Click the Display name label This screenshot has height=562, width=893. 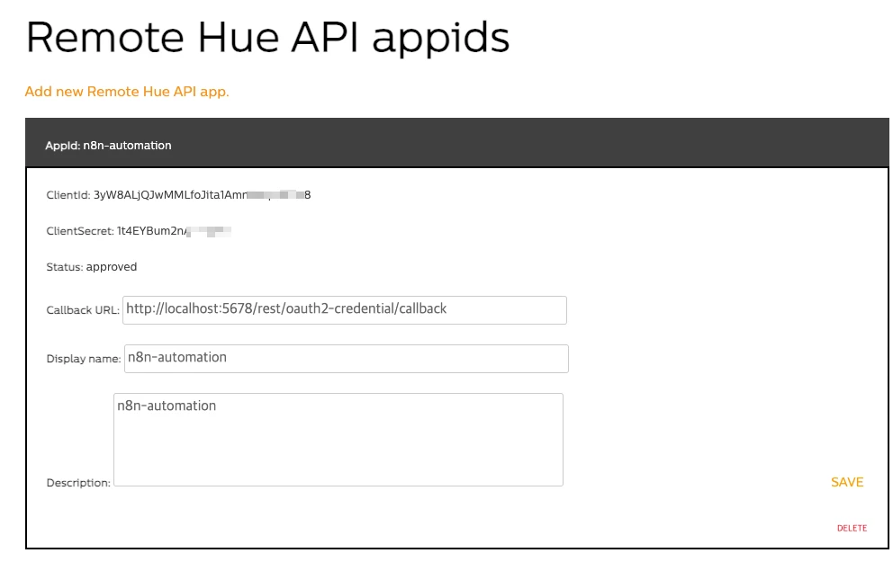[83, 359]
